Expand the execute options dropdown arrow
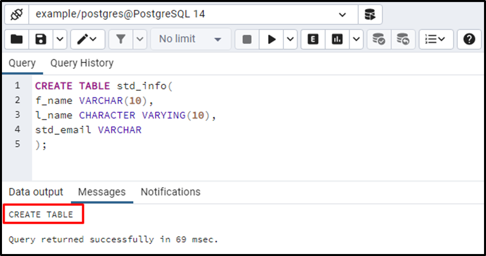This screenshot has height=256, width=486. coord(290,40)
